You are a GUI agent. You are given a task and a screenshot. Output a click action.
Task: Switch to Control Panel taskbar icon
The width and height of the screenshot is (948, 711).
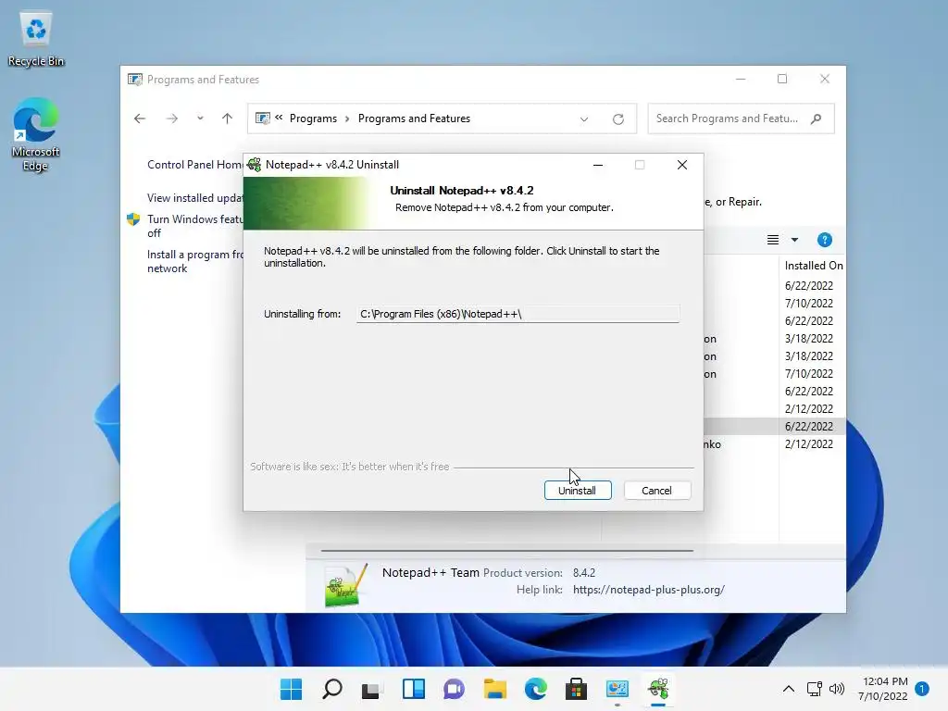pos(617,689)
